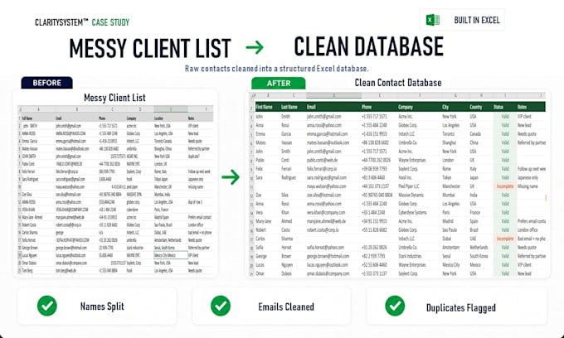The width and height of the screenshot is (564, 338).
Task: Click the CASE STUDY green heading text
Action: (x=110, y=22)
